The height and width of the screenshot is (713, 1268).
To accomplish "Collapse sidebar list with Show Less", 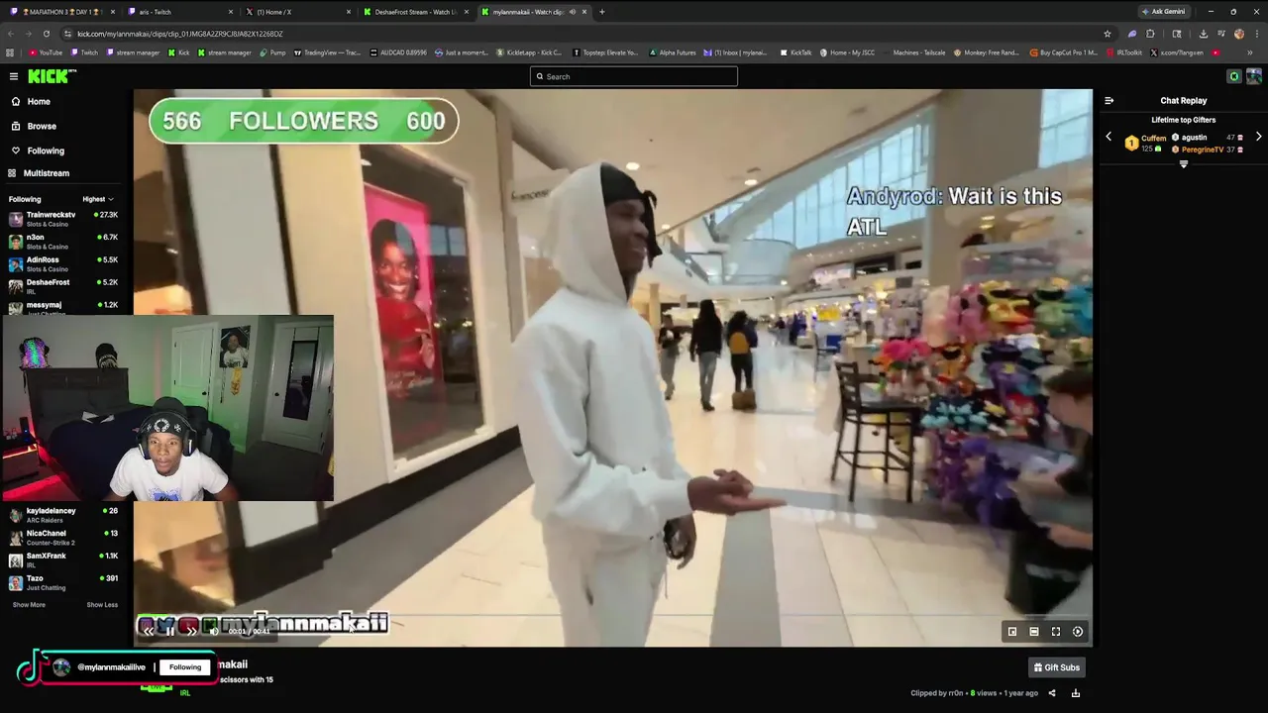I will [x=102, y=605].
